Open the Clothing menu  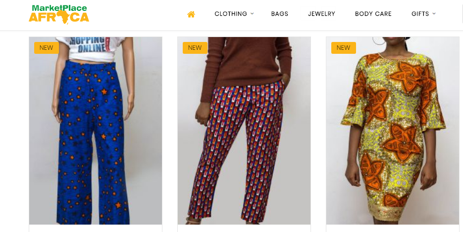click(x=230, y=14)
